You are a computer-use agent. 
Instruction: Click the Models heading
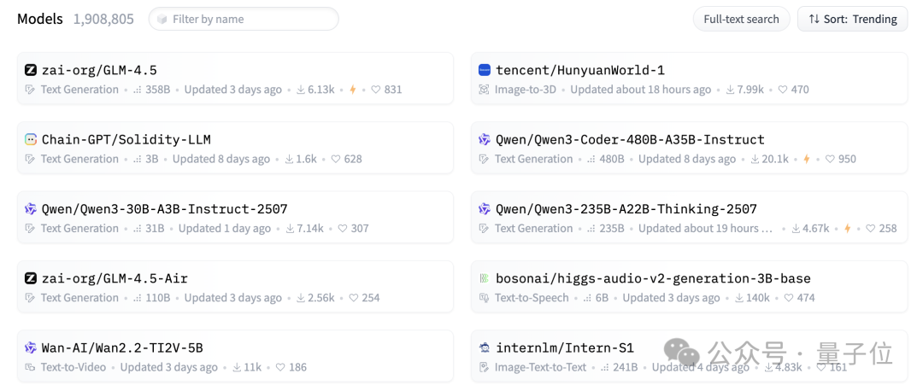(x=40, y=19)
